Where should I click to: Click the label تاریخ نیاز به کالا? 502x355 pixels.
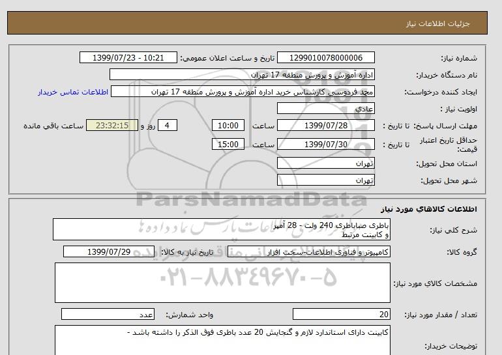point(187,252)
